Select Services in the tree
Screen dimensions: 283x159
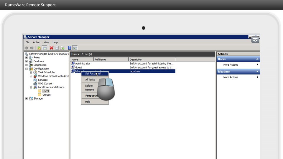(x=43, y=80)
